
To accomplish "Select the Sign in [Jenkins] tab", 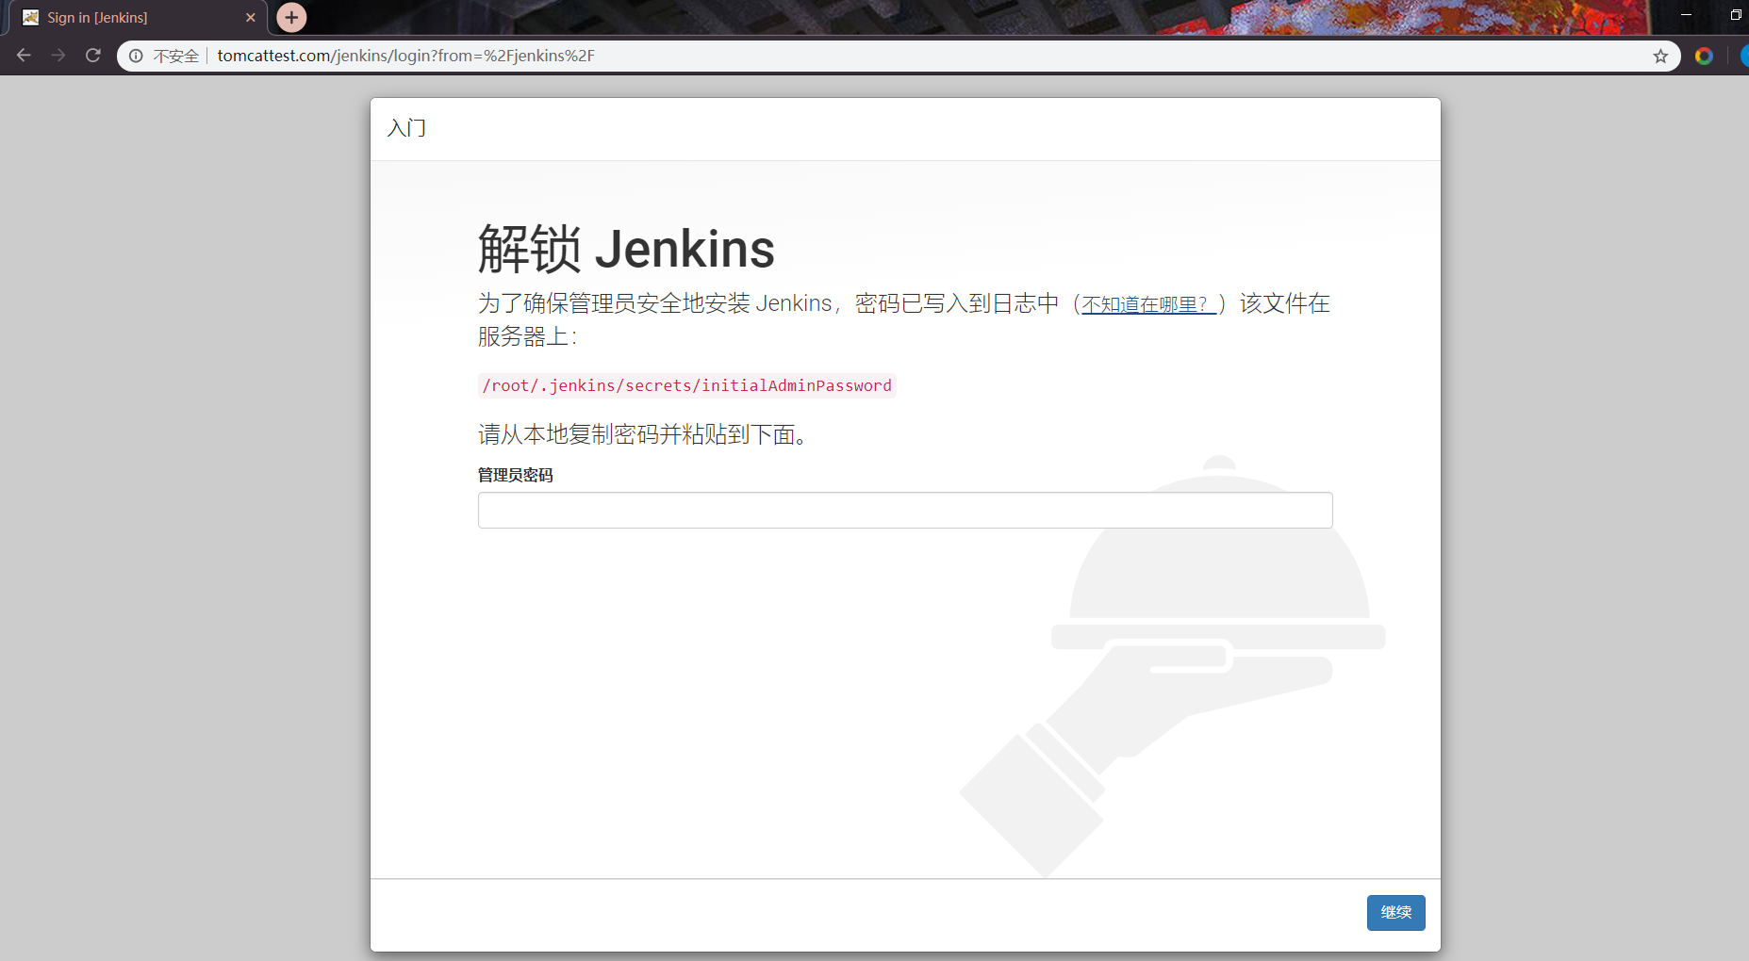I will (138, 17).
